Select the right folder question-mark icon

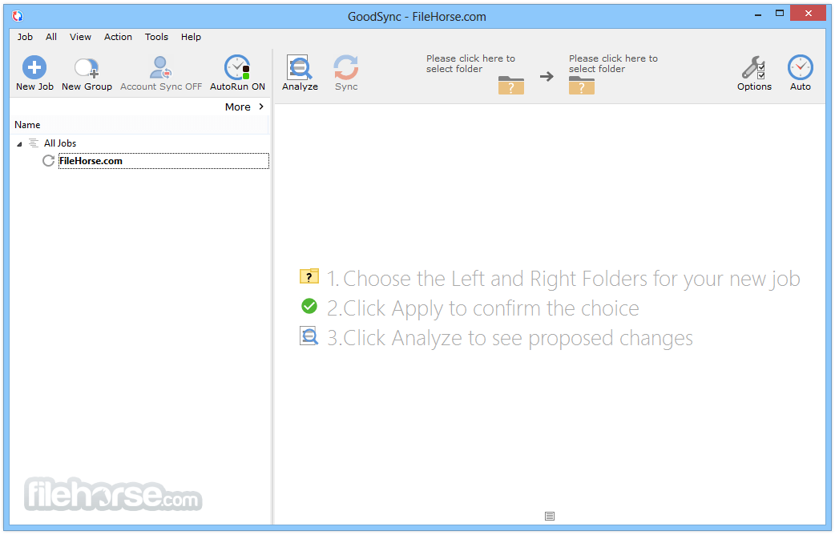pyautogui.click(x=582, y=85)
